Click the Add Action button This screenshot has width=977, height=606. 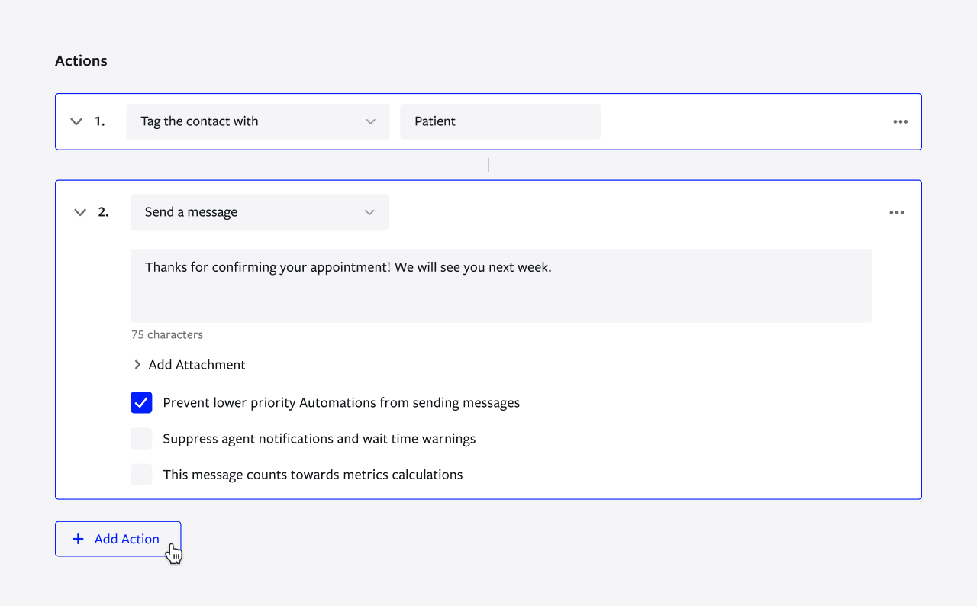(118, 539)
